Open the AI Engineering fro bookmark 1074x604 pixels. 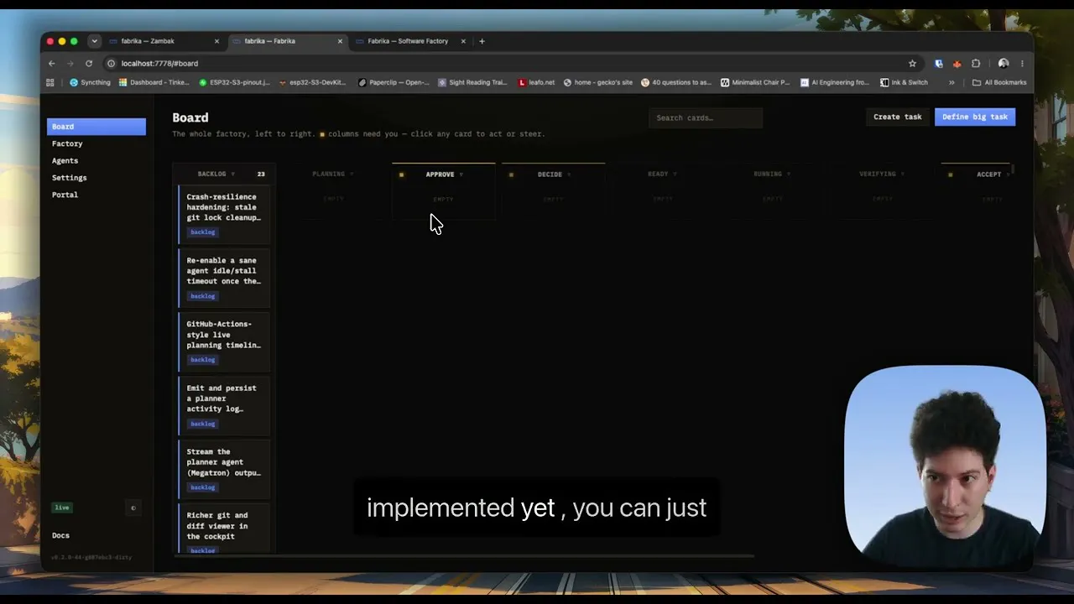(x=835, y=82)
